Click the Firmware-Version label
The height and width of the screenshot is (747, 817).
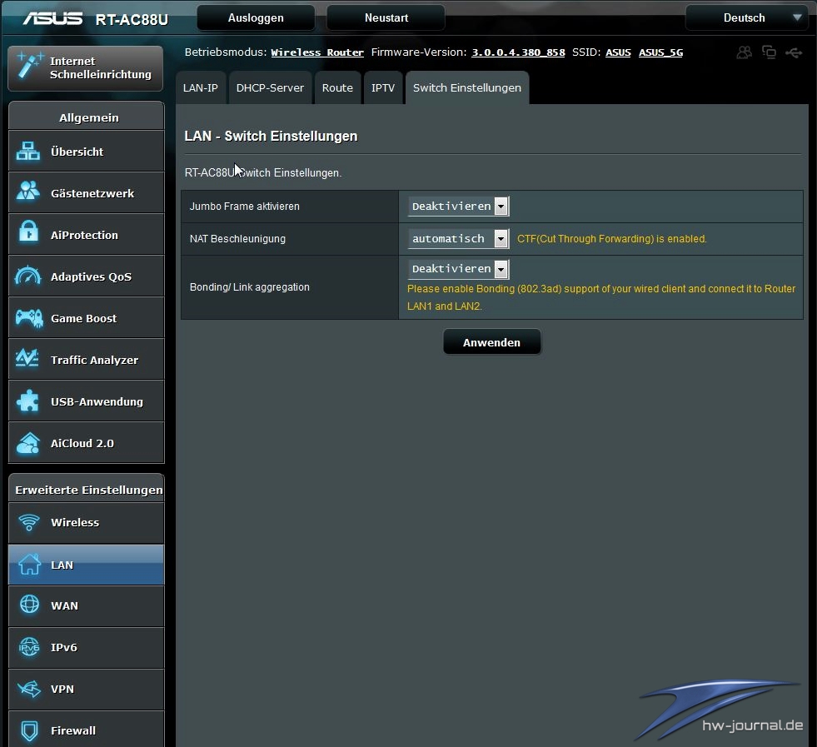[419, 52]
